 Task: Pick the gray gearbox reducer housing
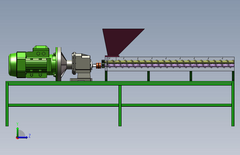click(x=82, y=64)
